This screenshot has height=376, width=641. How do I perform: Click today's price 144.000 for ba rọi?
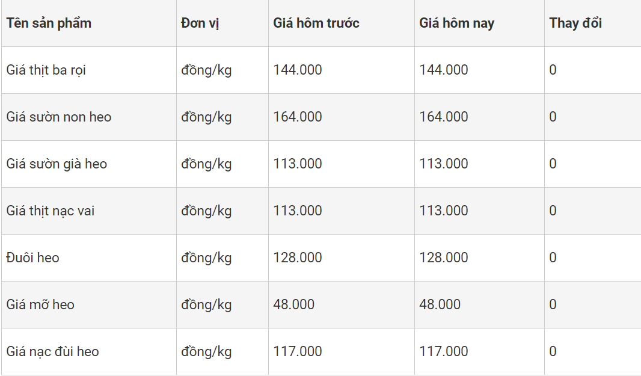point(444,70)
